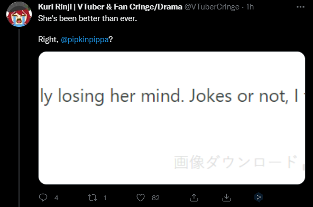Click the vertical thread connector line
Viewport: 313px width, 207px height.
(19, 118)
